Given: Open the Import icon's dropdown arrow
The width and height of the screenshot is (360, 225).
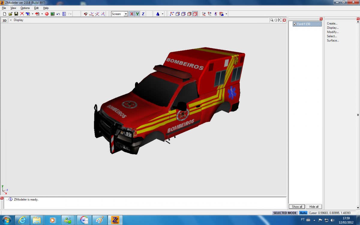Looking at the screenshot, I should [x=32, y=14].
